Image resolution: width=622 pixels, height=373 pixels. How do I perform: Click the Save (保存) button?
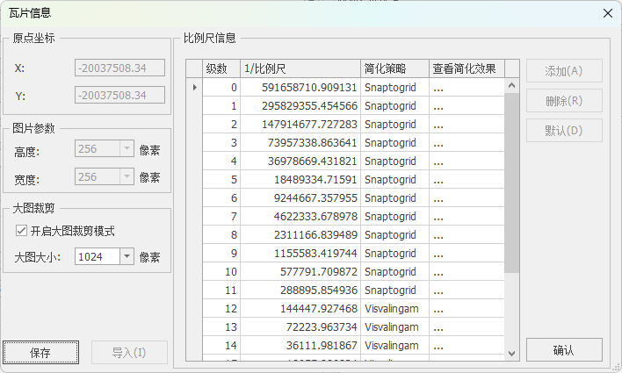pos(40,353)
